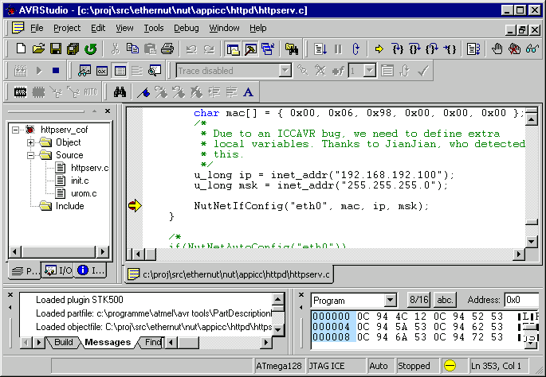The width and height of the screenshot is (546, 377).
Task: Close the memory panel with its x
Action: 301,295
